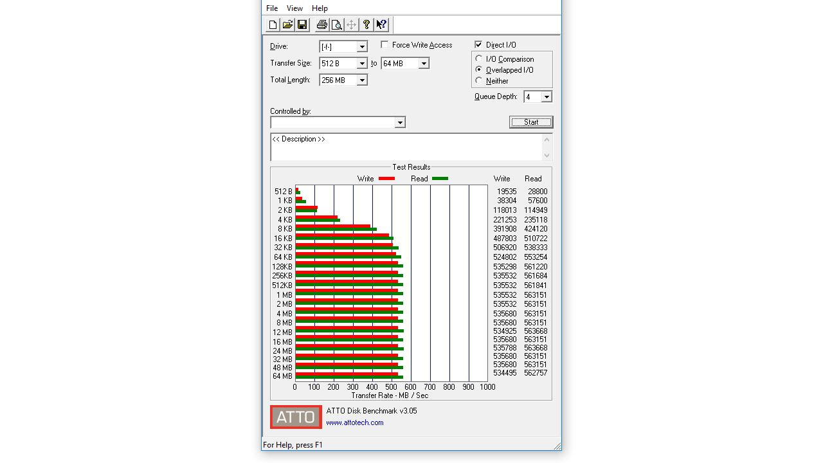Click the 128KB row label in chart

[282, 267]
